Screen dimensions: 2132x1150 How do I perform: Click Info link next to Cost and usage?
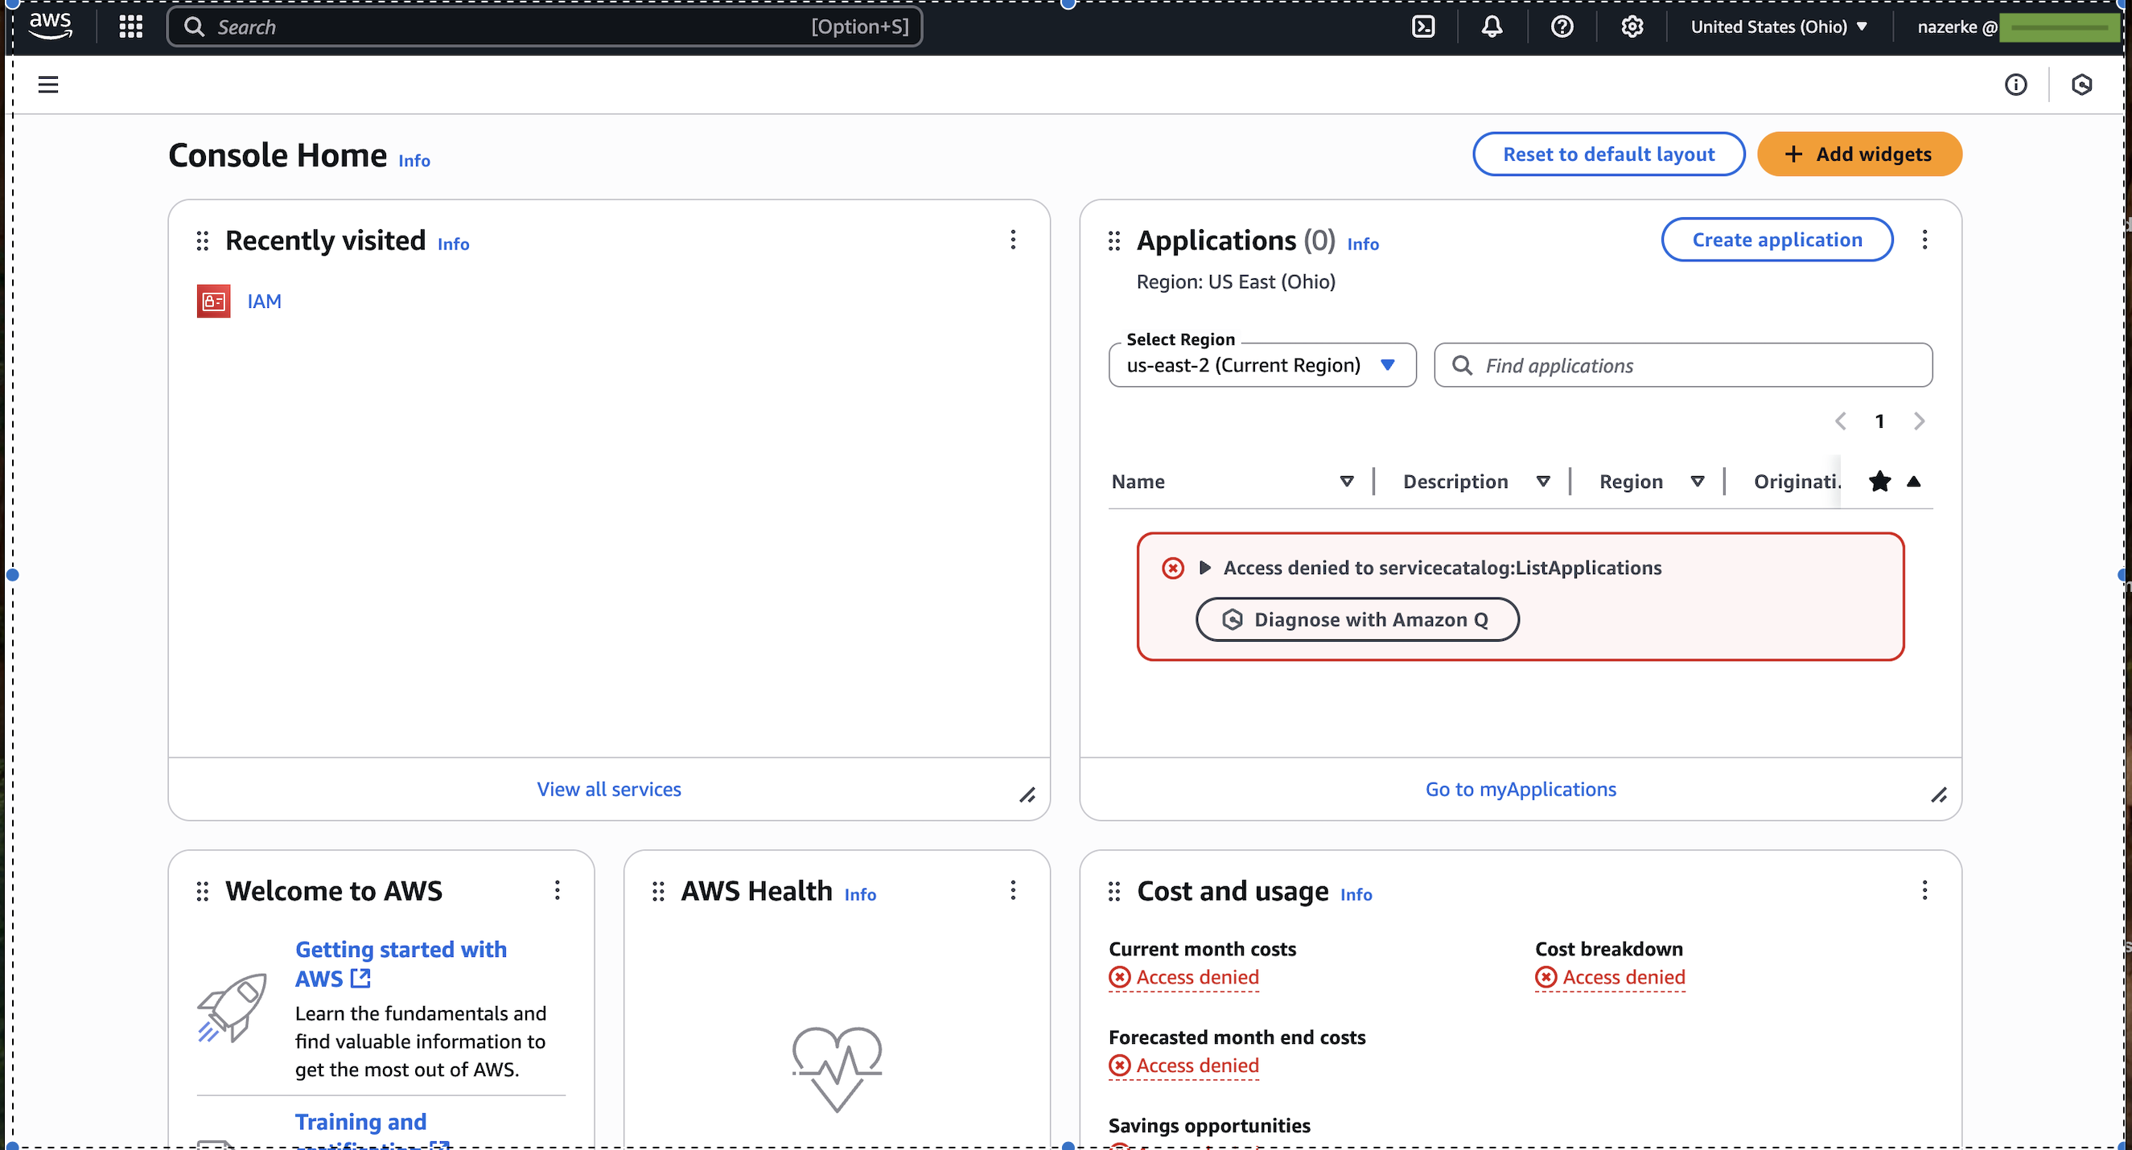pos(1356,895)
